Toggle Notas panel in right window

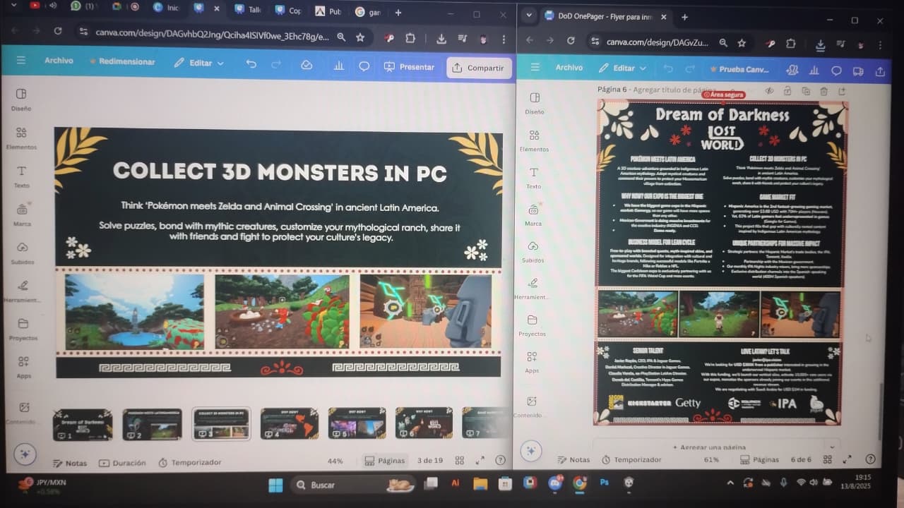[x=572, y=459]
